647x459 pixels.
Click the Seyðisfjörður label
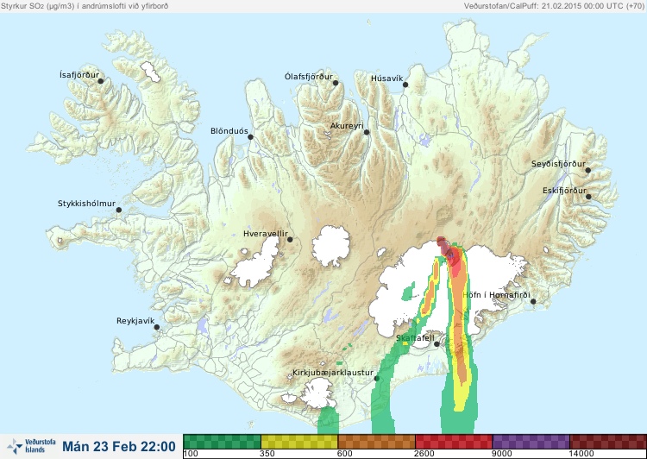coord(558,164)
